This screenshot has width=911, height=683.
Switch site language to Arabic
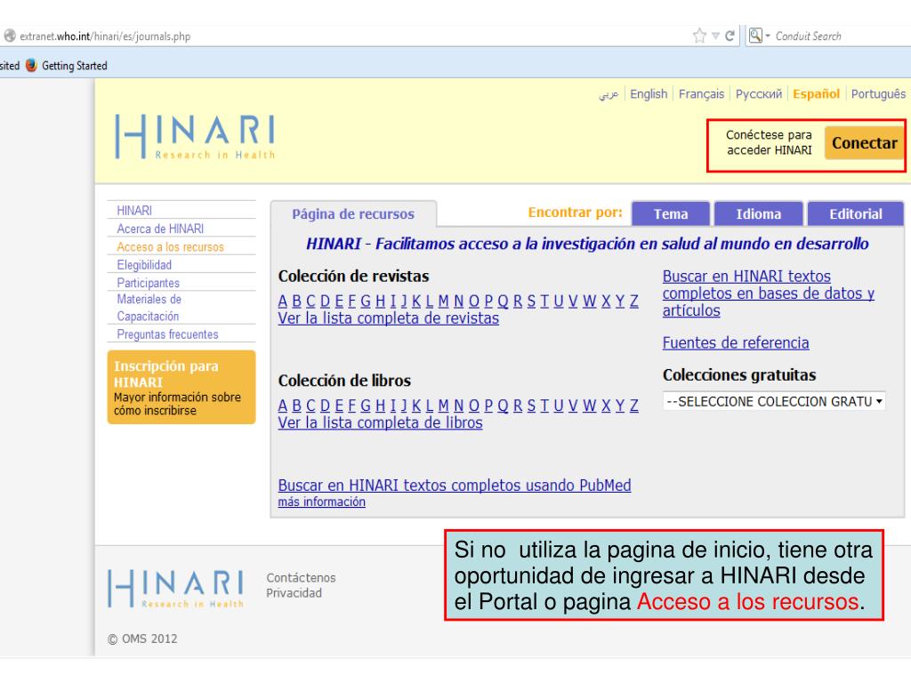pos(609,94)
